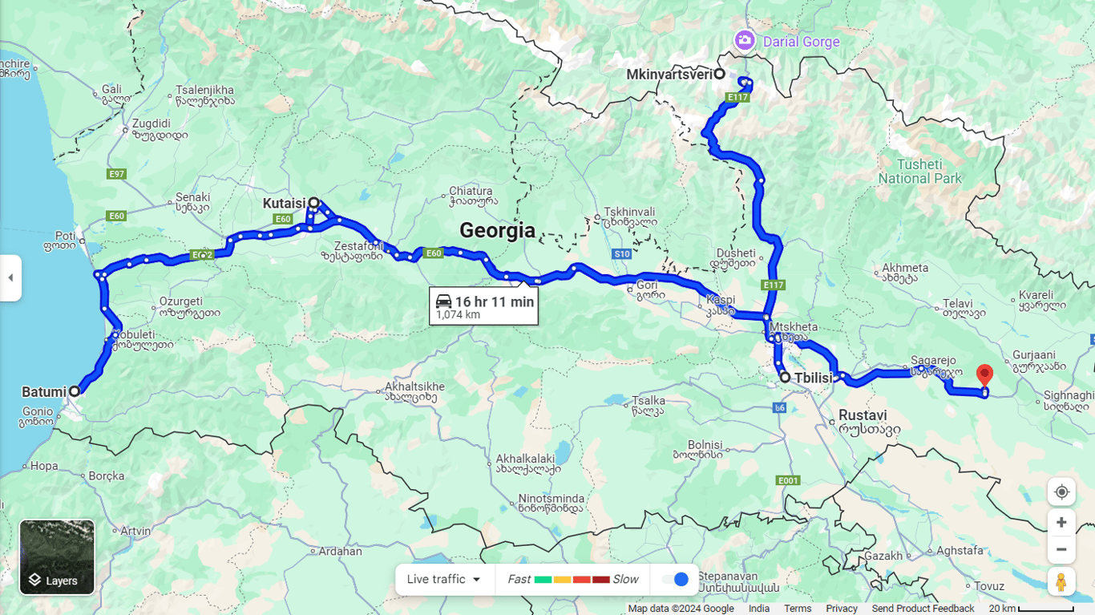Open the Layers map type thumbnail

tap(57, 557)
